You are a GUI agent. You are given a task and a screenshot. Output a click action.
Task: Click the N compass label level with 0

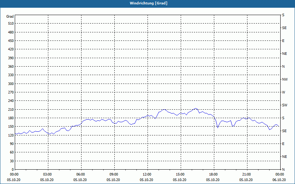click(283, 170)
